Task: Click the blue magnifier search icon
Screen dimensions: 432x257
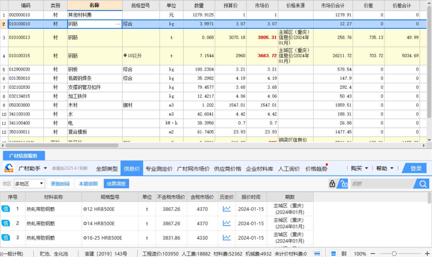Action: 423,184
